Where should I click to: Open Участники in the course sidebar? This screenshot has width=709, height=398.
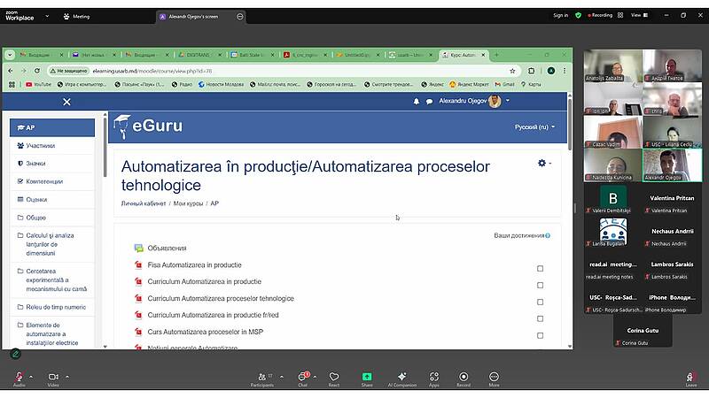[52, 146]
